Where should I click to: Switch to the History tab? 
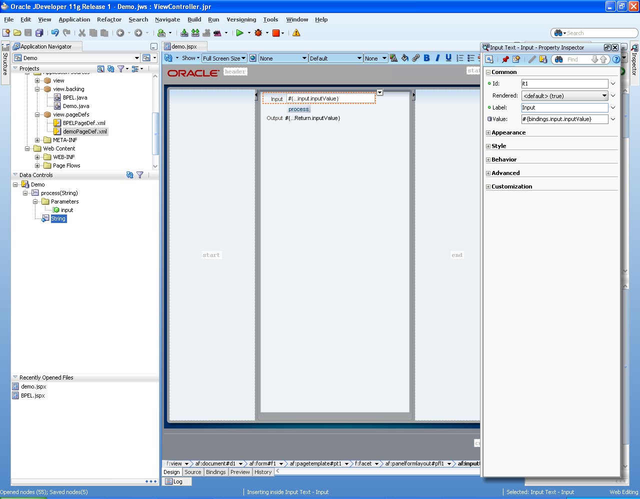pyautogui.click(x=263, y=472)
